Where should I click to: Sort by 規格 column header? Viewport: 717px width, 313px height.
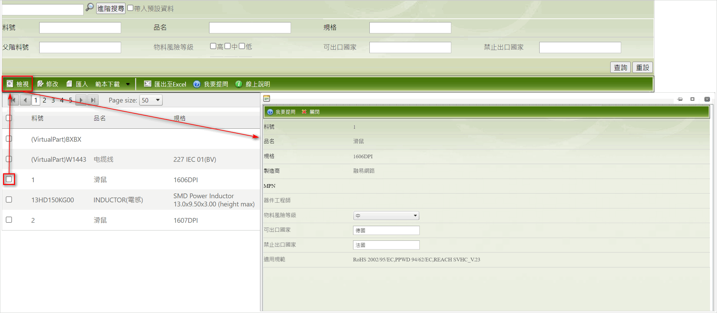(180, 118)
